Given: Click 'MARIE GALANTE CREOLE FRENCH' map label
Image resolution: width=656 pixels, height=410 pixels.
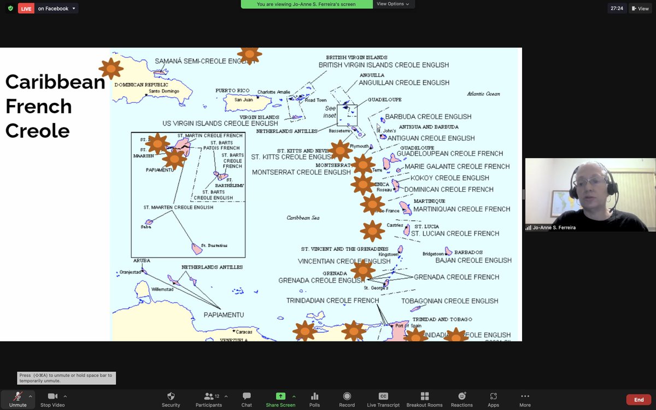Looking at the screenshot, I should pos(457,166).
